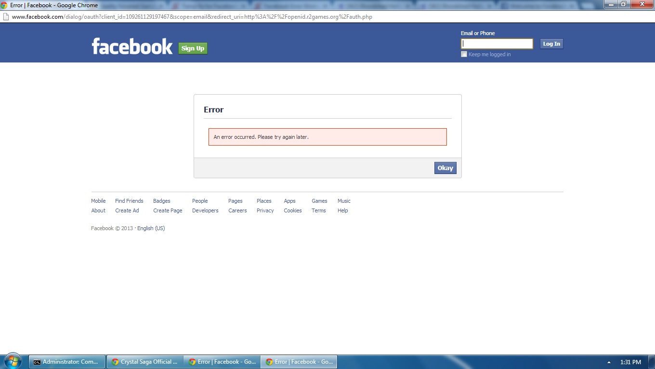This screenshot has width=655, height=369.
Task: Click the Facebook logo in the header
Action: (132, 47)
